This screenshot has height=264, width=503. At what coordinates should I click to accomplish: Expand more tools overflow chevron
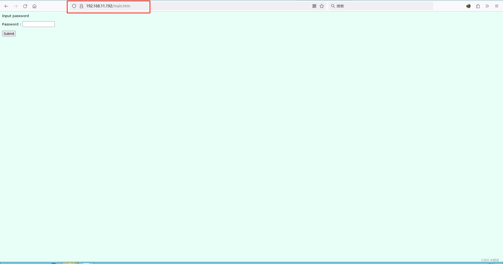point(487,6)
